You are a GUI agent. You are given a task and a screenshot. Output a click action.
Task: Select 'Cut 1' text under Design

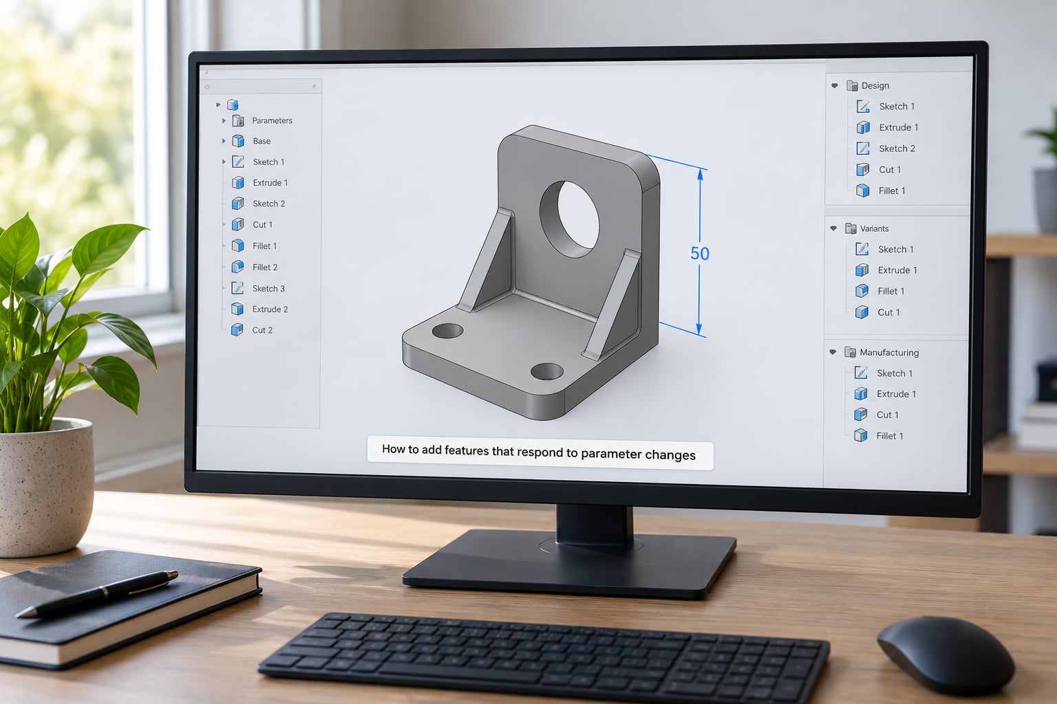click(x=890, y=169)
